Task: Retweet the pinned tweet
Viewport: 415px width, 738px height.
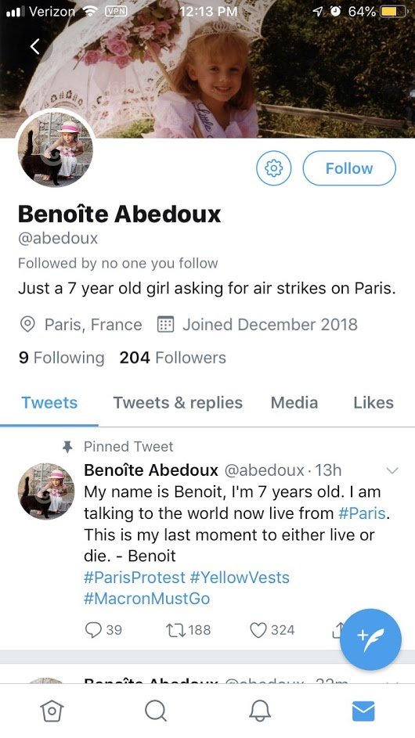Action: coord(189,630)
